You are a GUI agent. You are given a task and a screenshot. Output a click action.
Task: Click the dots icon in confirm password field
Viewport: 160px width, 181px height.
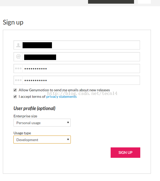click(18, 80)
